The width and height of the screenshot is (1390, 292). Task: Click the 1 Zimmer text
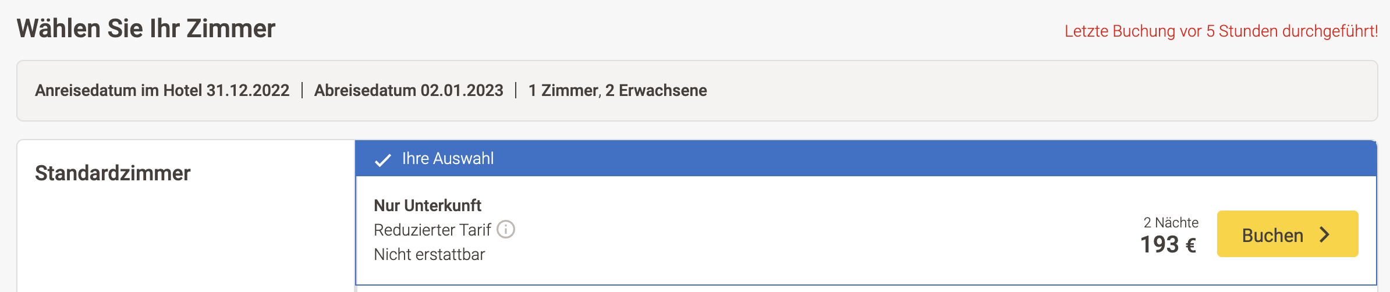pos(563,91)
